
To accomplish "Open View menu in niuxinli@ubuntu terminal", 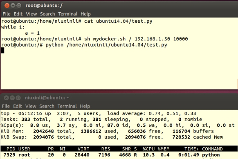I will (31, 106).
